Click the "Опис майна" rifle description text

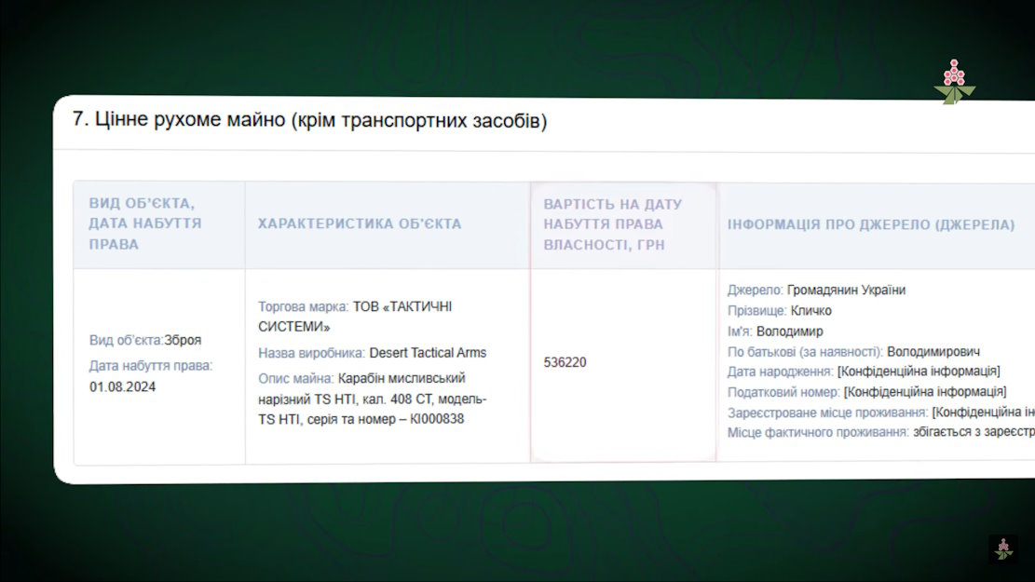(372, 399)
